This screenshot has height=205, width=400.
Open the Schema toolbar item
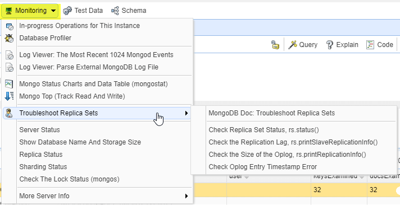(129, 11)
